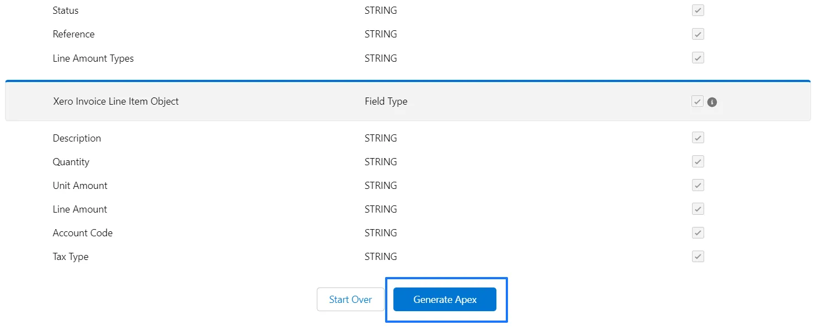Toggle the Xero Invoice Line Item Object checkbox
This screenshot has height=331, width=827.
[698, 101]
